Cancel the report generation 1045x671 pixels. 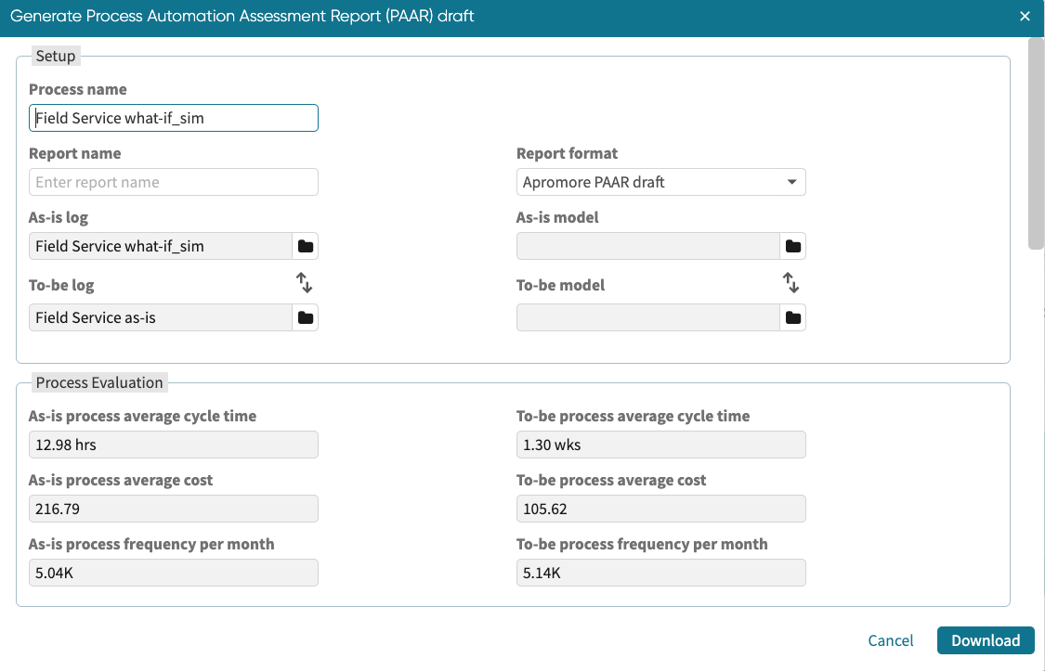point(890,640)
